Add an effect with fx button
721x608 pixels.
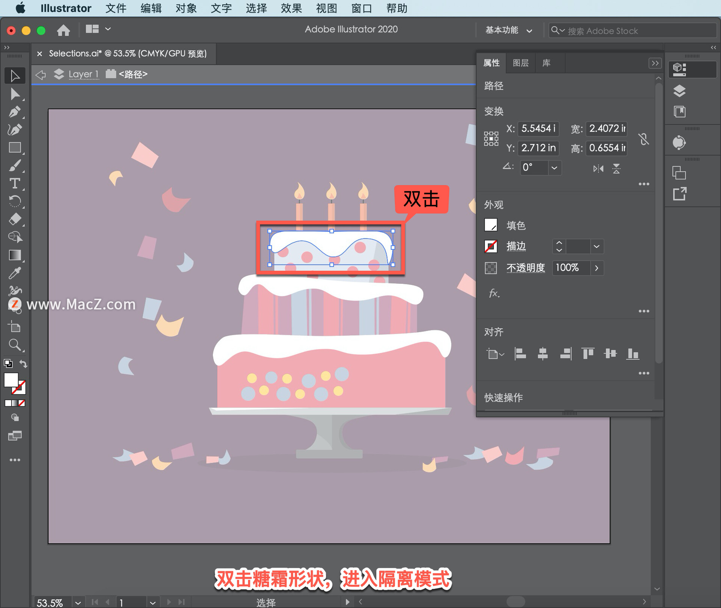494,293
